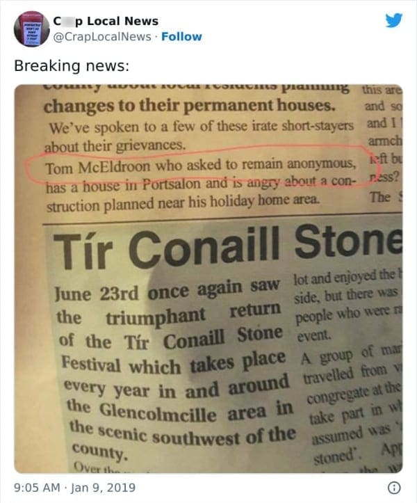Click the Twitter bird logo
The height and width of the screenshot is (503, 417).
click(395, 22)
